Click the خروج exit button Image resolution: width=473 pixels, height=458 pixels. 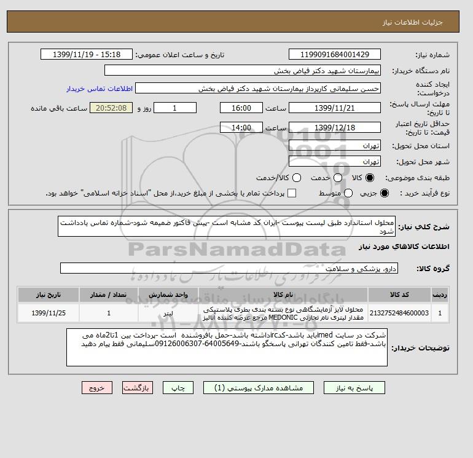(x=97, y=388)
